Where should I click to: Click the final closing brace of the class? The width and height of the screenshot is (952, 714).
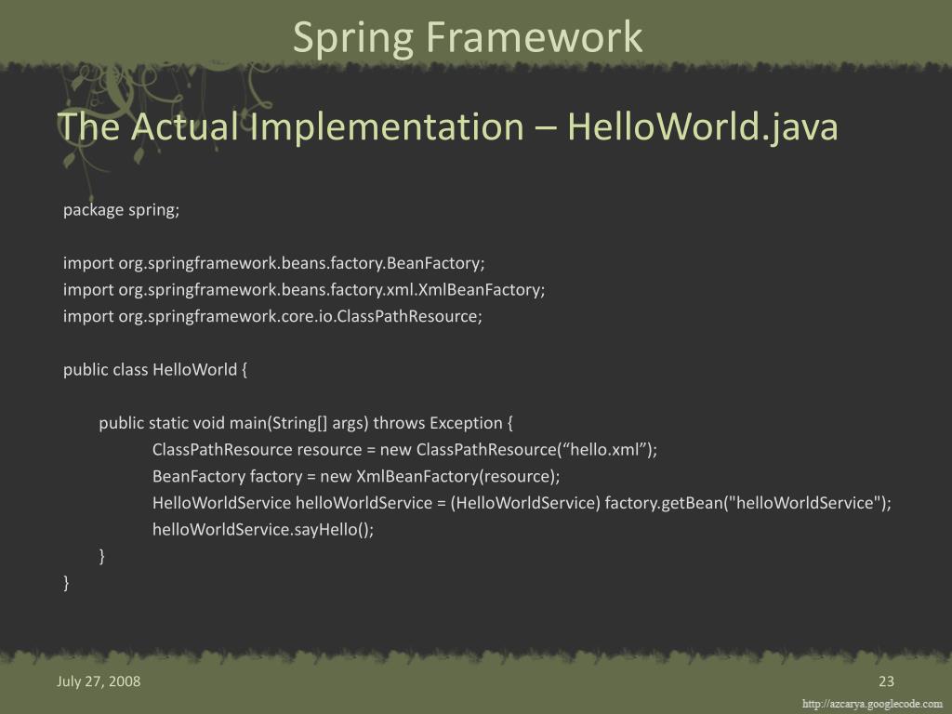coord(66,583)
